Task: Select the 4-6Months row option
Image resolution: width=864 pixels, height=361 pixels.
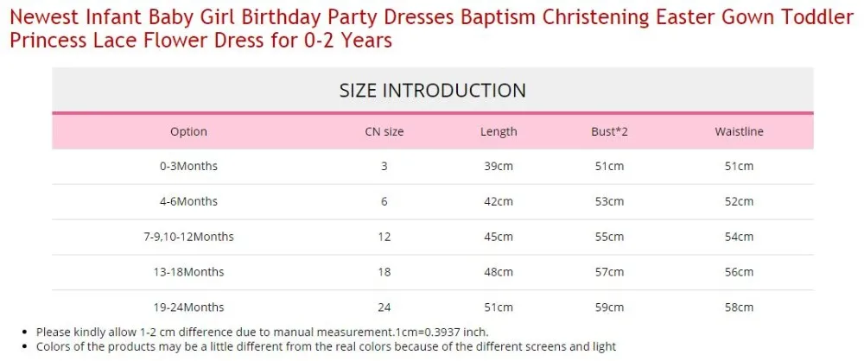Action: coord(188,201)
